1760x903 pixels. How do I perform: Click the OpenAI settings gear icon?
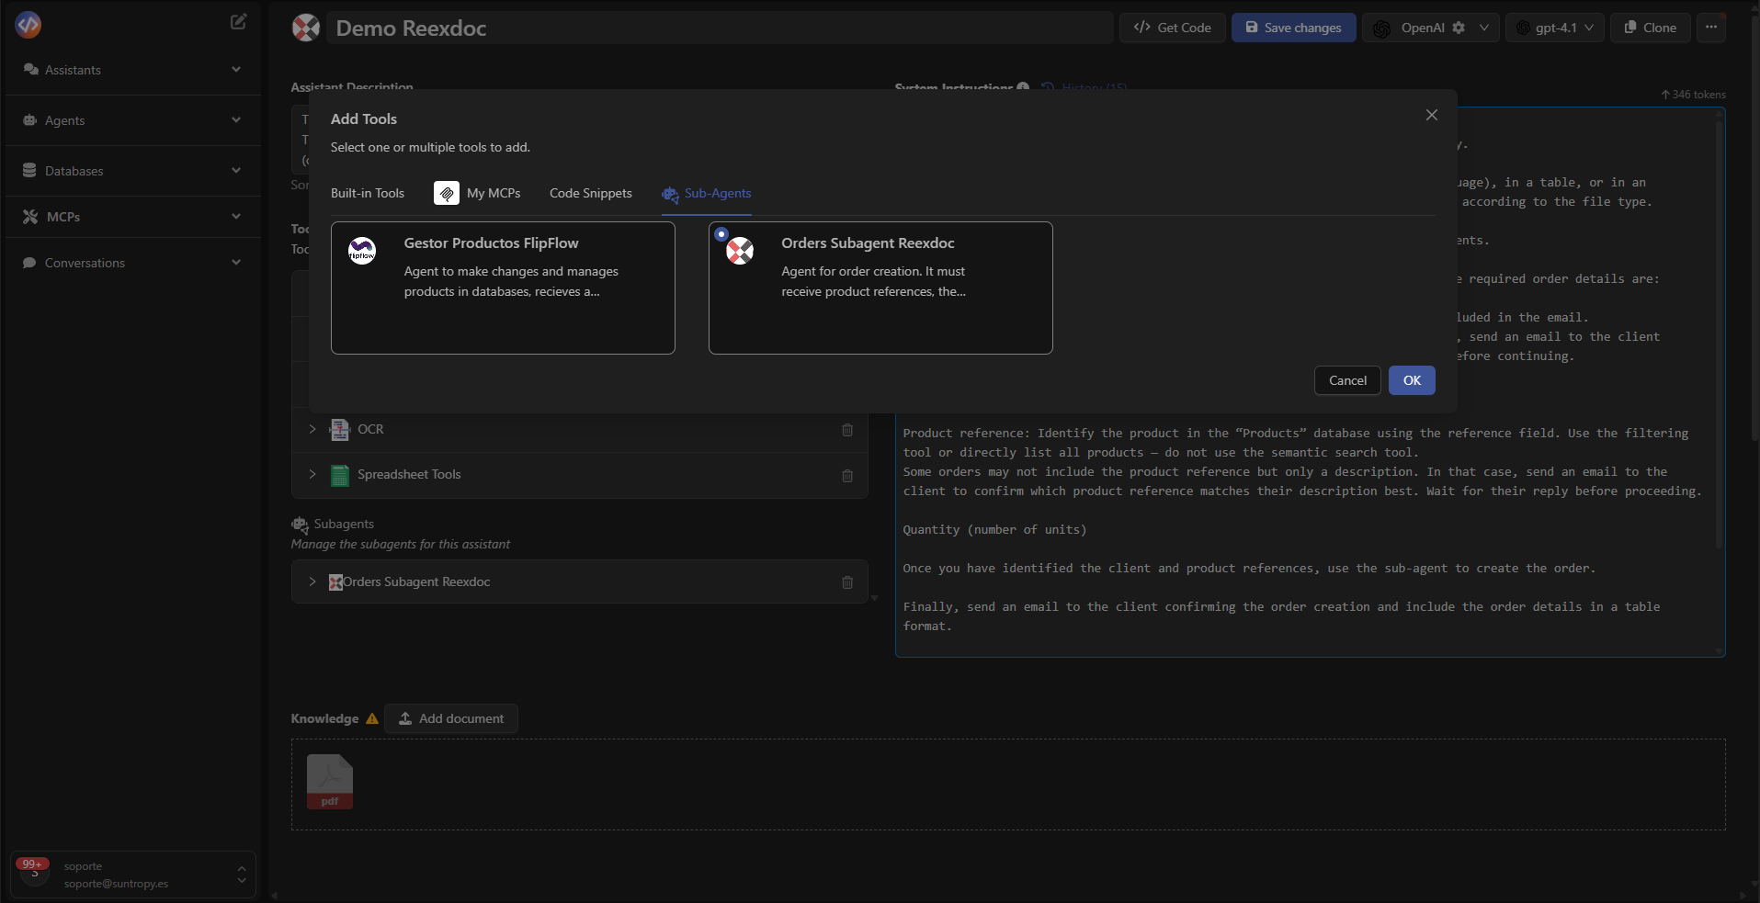point(1459,28)
